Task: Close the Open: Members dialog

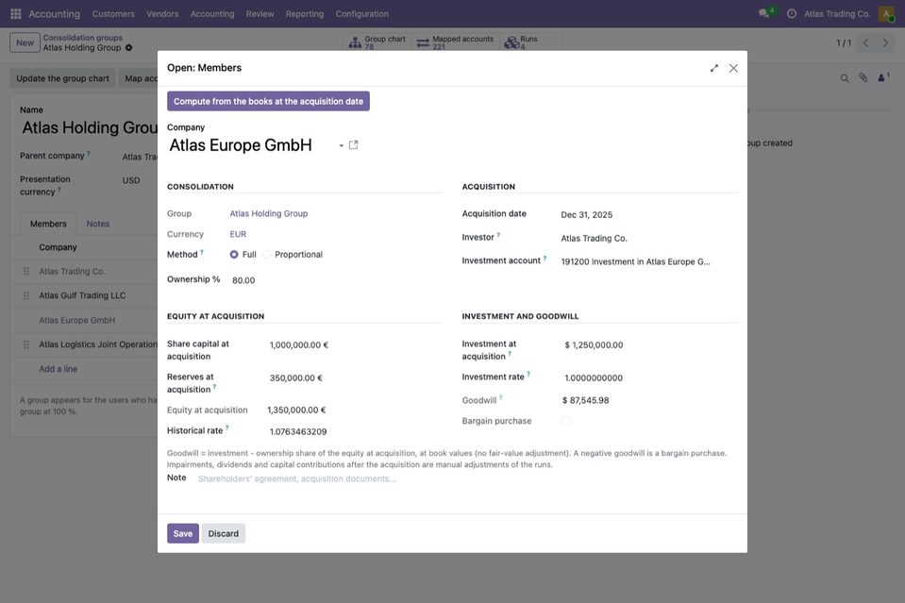Action: tap(733, 68)
